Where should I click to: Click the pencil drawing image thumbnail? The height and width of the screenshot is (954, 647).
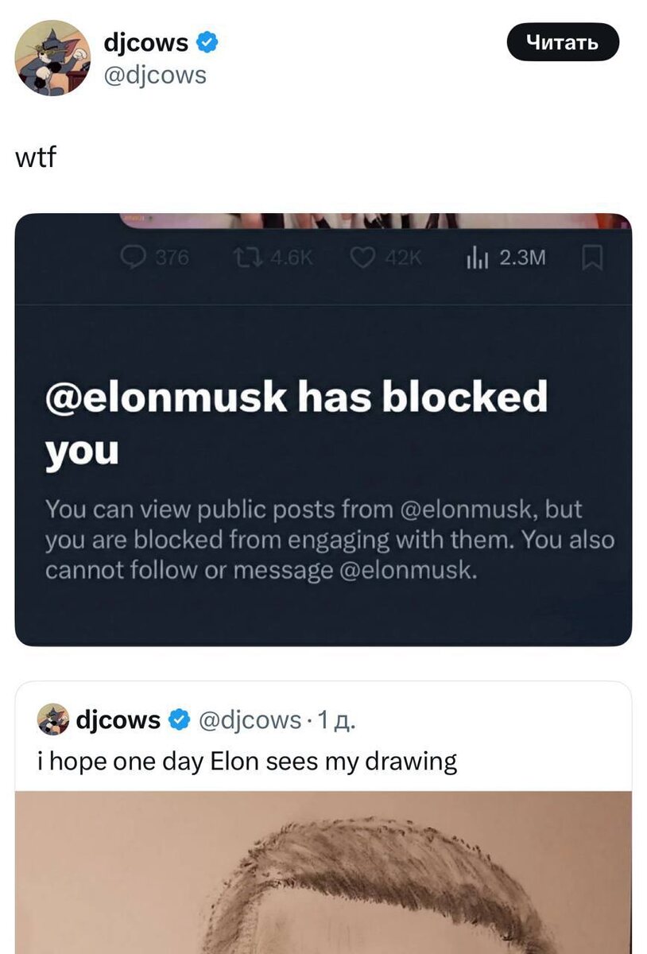[x=323, y=874]
